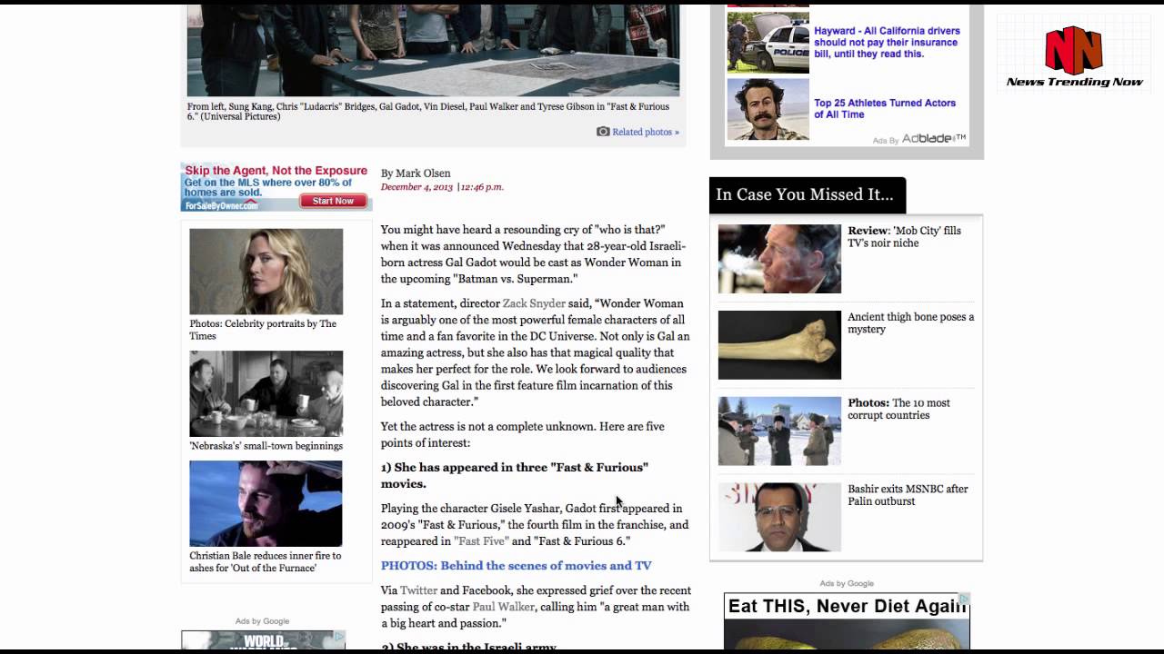Image resolution: width=1164 pixels, height=654 pixels.
Task: Click the Ads by Google label under Bale
Action: tap(262, 621)
